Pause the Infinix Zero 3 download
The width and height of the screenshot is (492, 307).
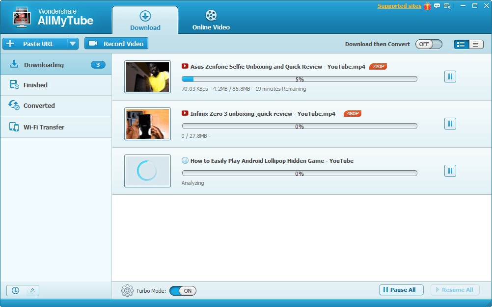pos(450,124)
